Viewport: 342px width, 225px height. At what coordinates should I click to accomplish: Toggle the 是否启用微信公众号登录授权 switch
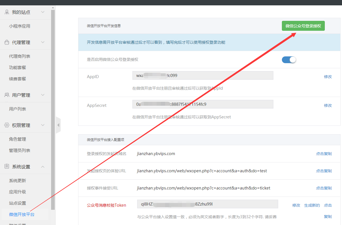pyautogui.click(x=289, y=60)
